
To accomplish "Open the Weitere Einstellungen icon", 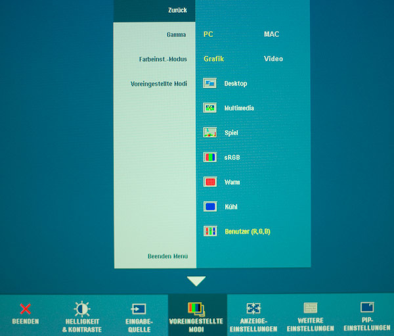I will tap(311, 308).
